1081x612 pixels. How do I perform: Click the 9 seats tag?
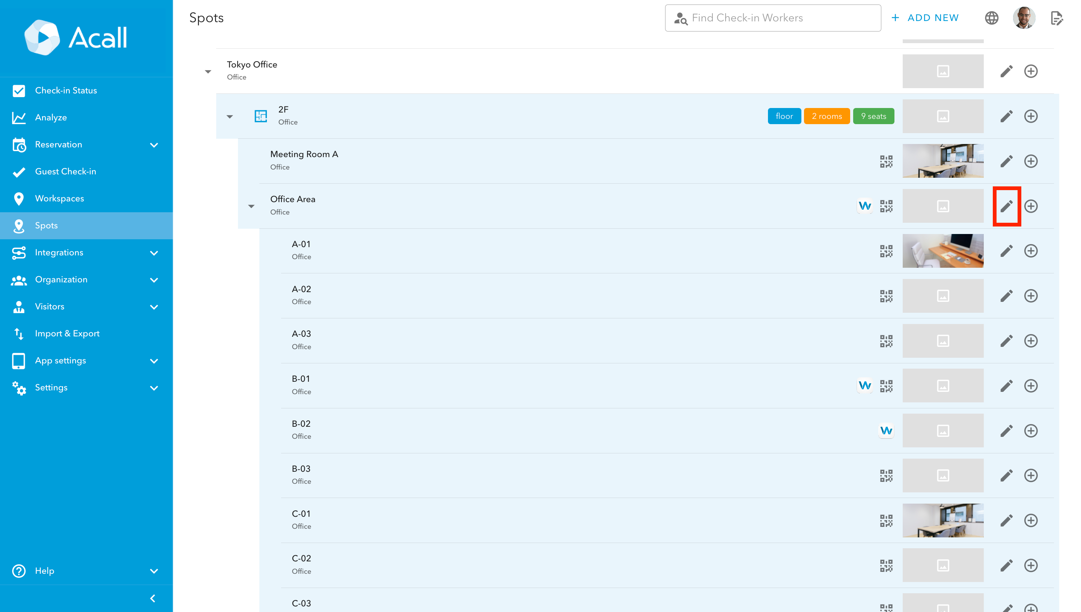coord(873,116)
